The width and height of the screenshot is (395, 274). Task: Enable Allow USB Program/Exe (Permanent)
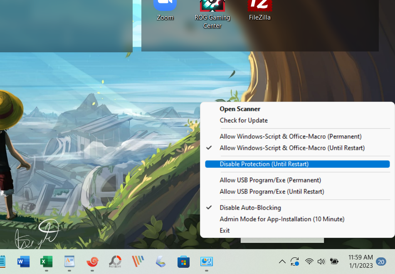pos(298,180)
